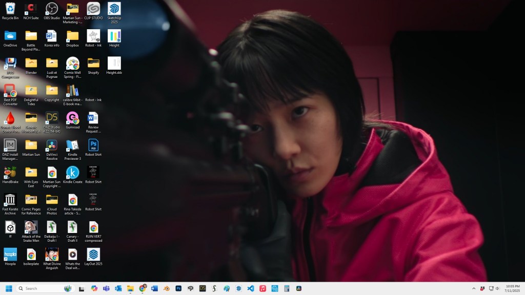The width and height of the screenshot is (525, 295).
Task: Show hidden icons in the system tray
Action: pos(474,289)
